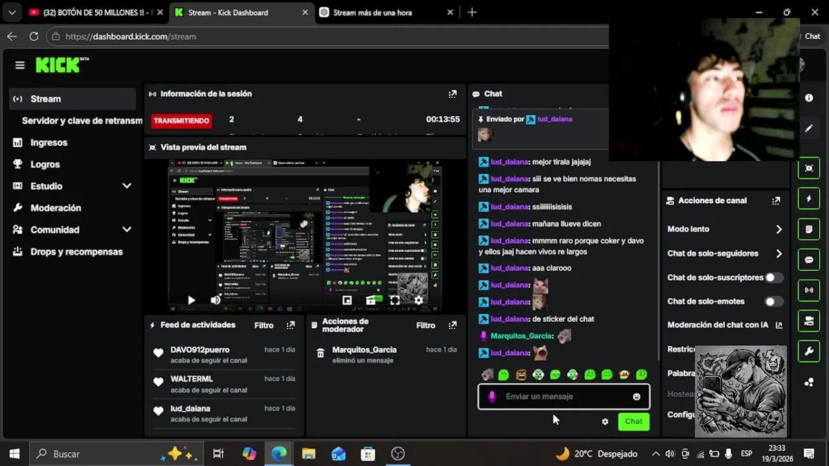829x466 pixels.
Task: Click the pencil edit icon in the right toolbar
Action: click(x=809, y=129)
